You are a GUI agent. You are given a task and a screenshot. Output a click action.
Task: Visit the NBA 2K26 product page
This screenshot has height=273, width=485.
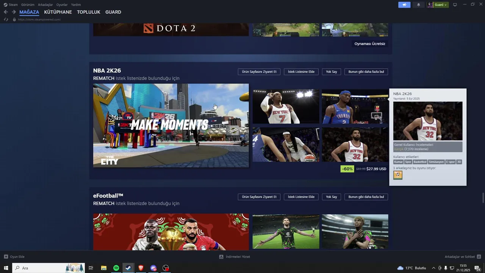[259, 72]
